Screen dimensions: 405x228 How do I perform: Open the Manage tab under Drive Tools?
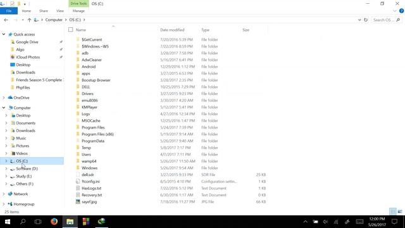[78, 11]
